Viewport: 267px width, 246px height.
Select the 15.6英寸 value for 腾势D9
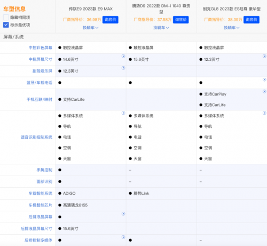click(x=141, y=59)
